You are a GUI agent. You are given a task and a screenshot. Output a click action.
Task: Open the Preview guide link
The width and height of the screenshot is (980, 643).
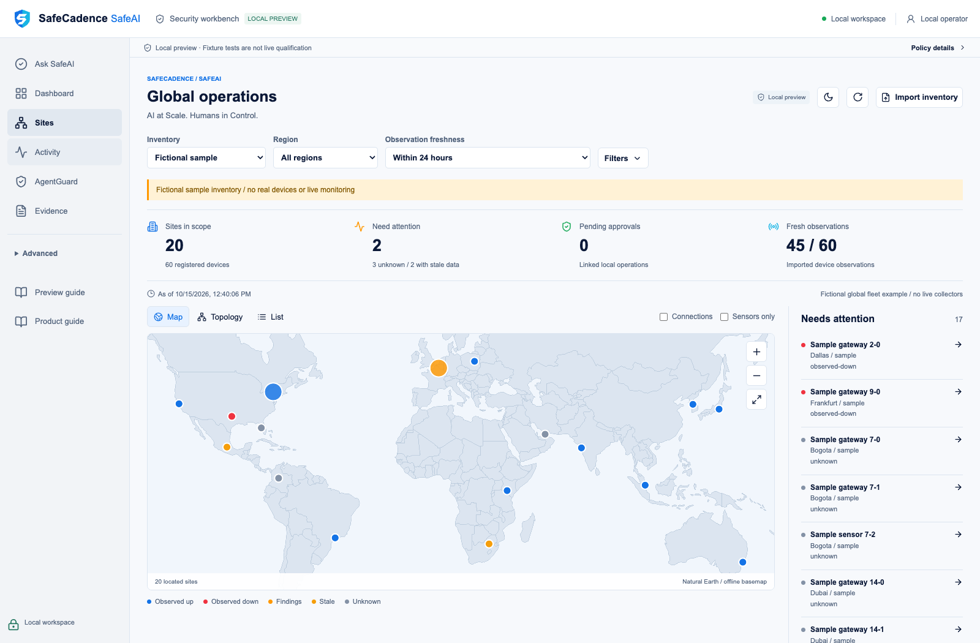click(x=64, y=292)
